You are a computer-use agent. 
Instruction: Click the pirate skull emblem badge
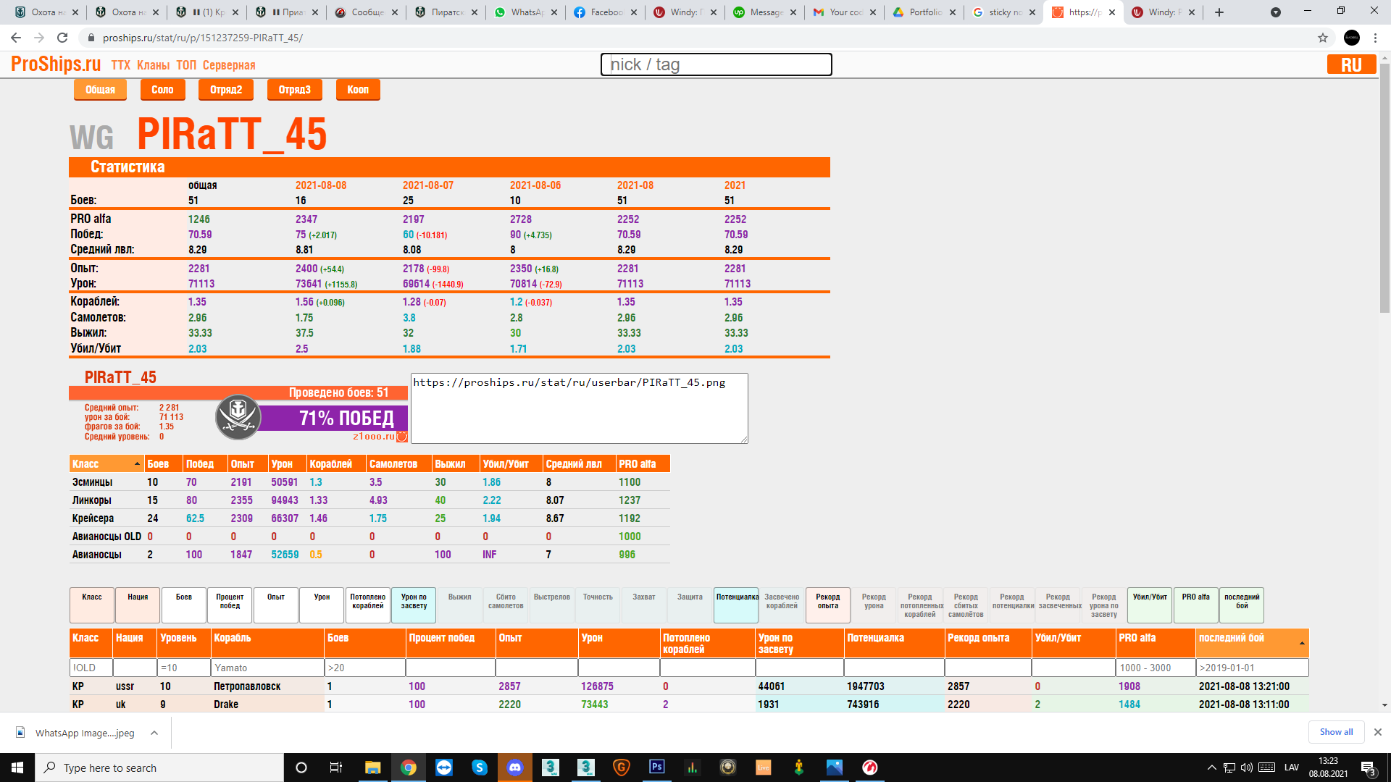[238, 417]
